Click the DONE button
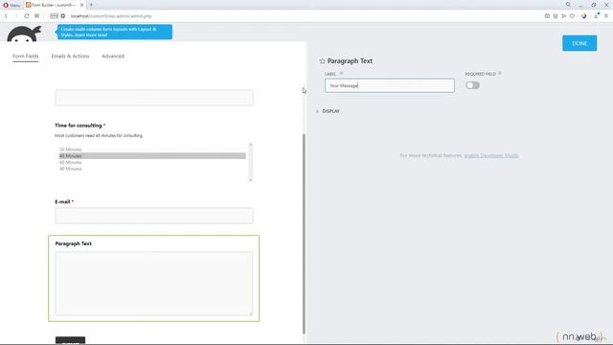Viewport: 613px width, 345px height. pos(579,43)
